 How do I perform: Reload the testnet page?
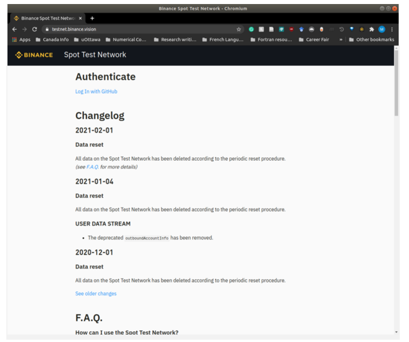[x=34, y=29]
